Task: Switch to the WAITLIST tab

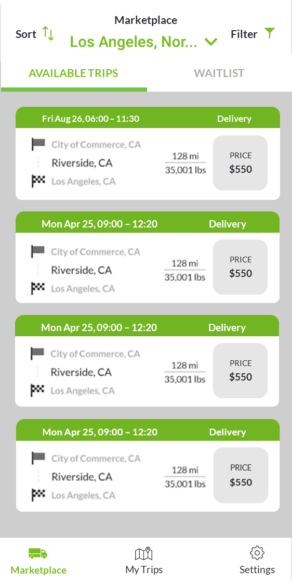Action: tap(219, 73)
